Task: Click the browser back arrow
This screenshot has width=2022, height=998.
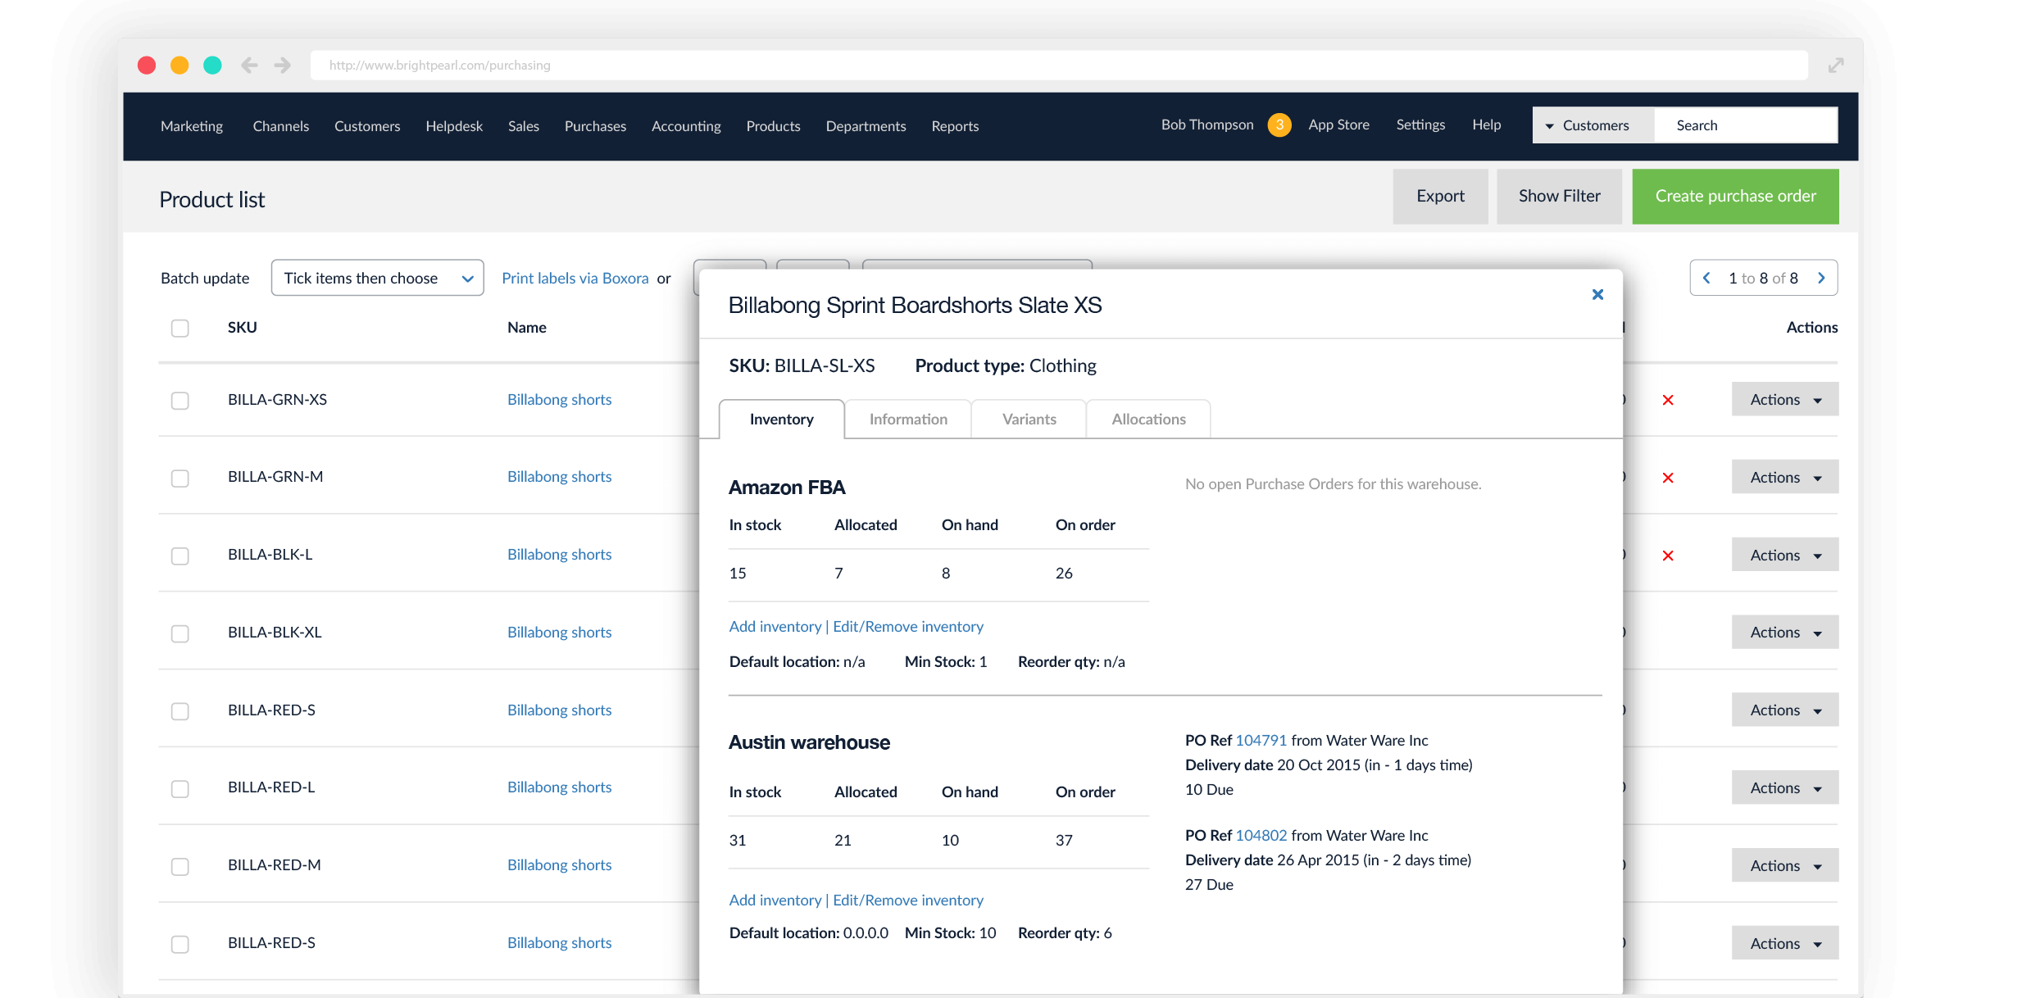Action: click(249, 66)
